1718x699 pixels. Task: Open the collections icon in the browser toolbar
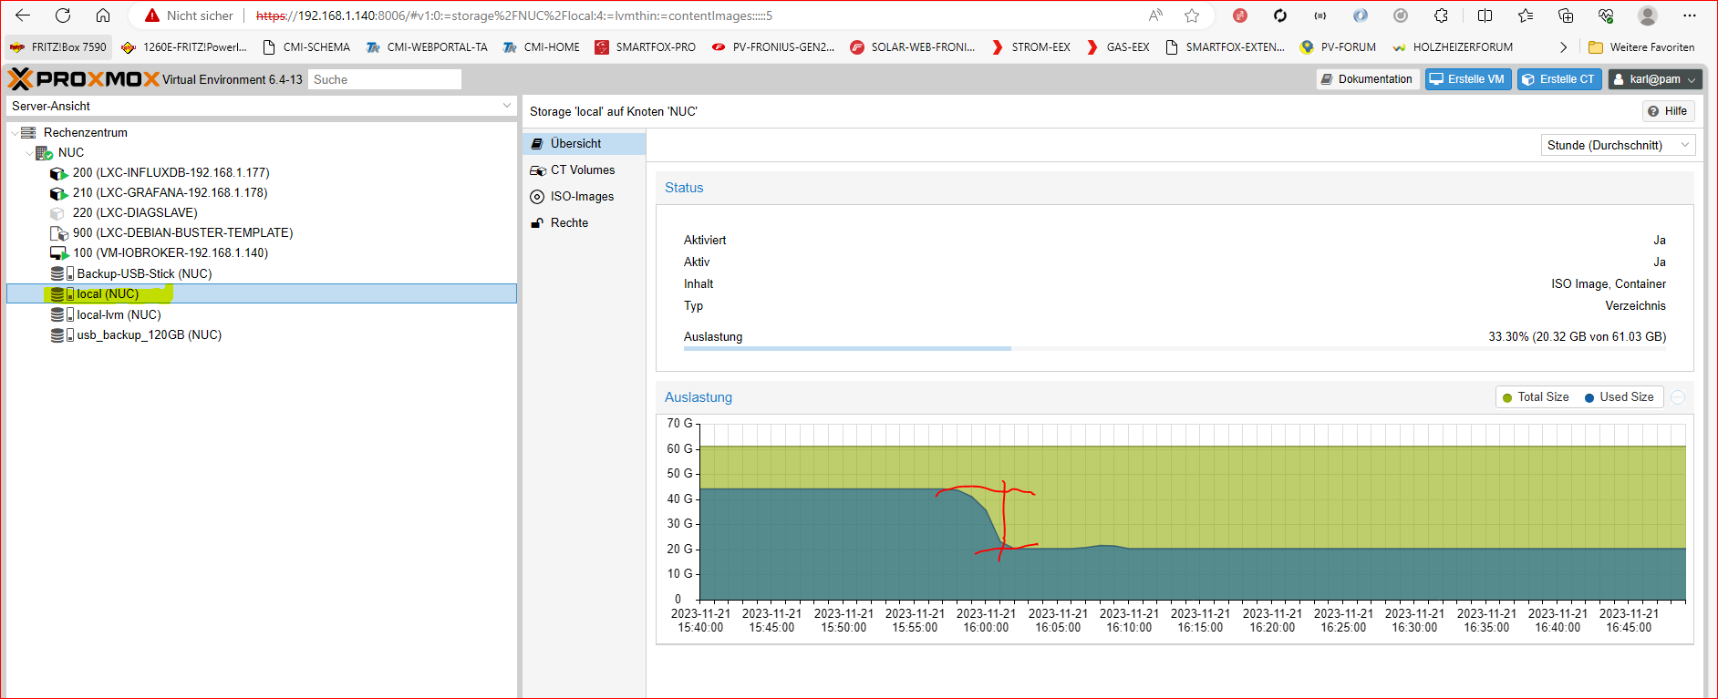click(1566, 15)
